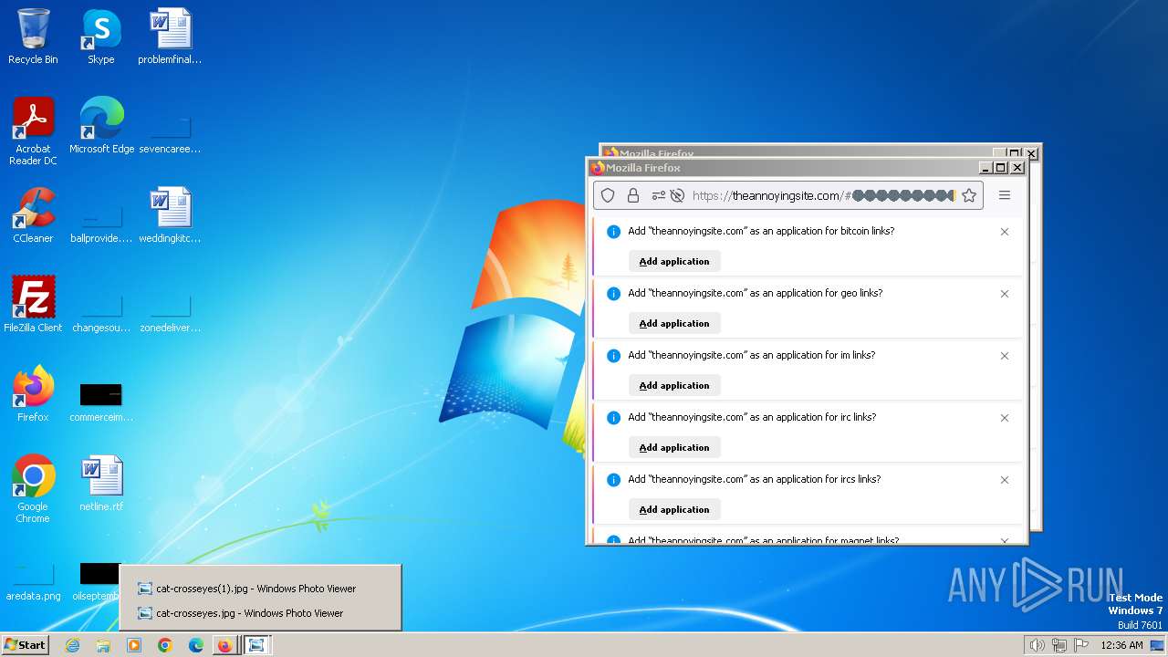Viewport: 1168px width, 657px height.
Task: Launch Firefox from the desktop shortcut
Action: [x=33, y=394]
